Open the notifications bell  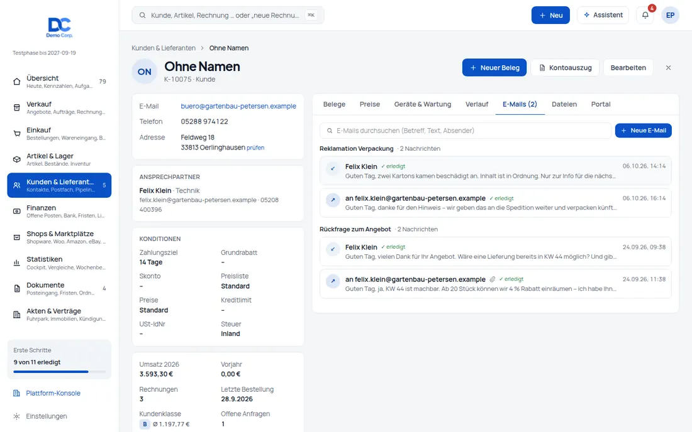[645, 15]
